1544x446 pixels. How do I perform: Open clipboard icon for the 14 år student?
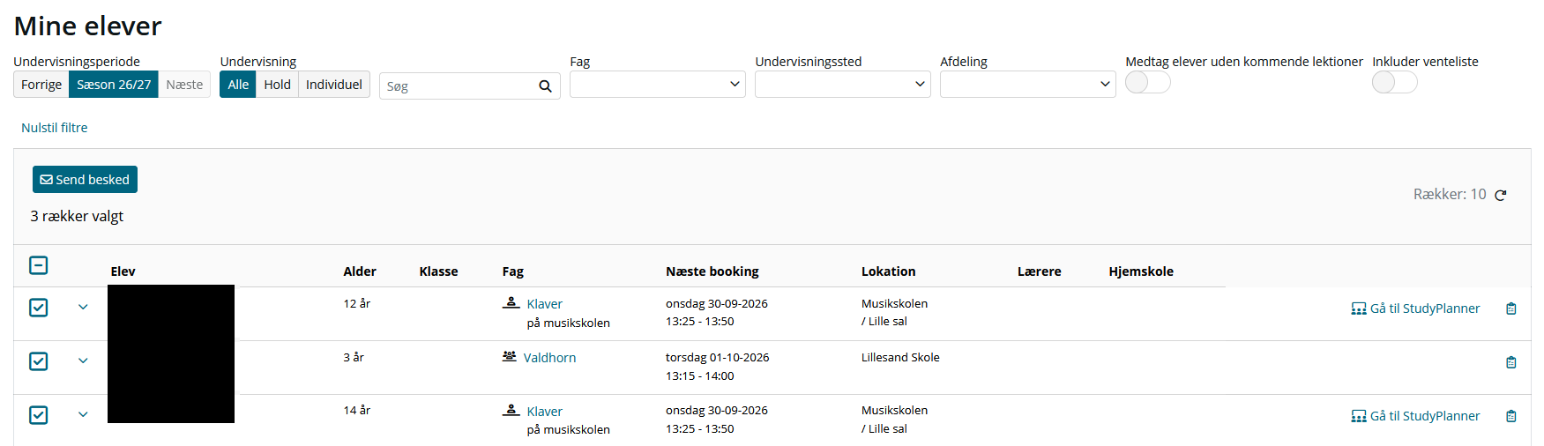tap(1510, 416)
